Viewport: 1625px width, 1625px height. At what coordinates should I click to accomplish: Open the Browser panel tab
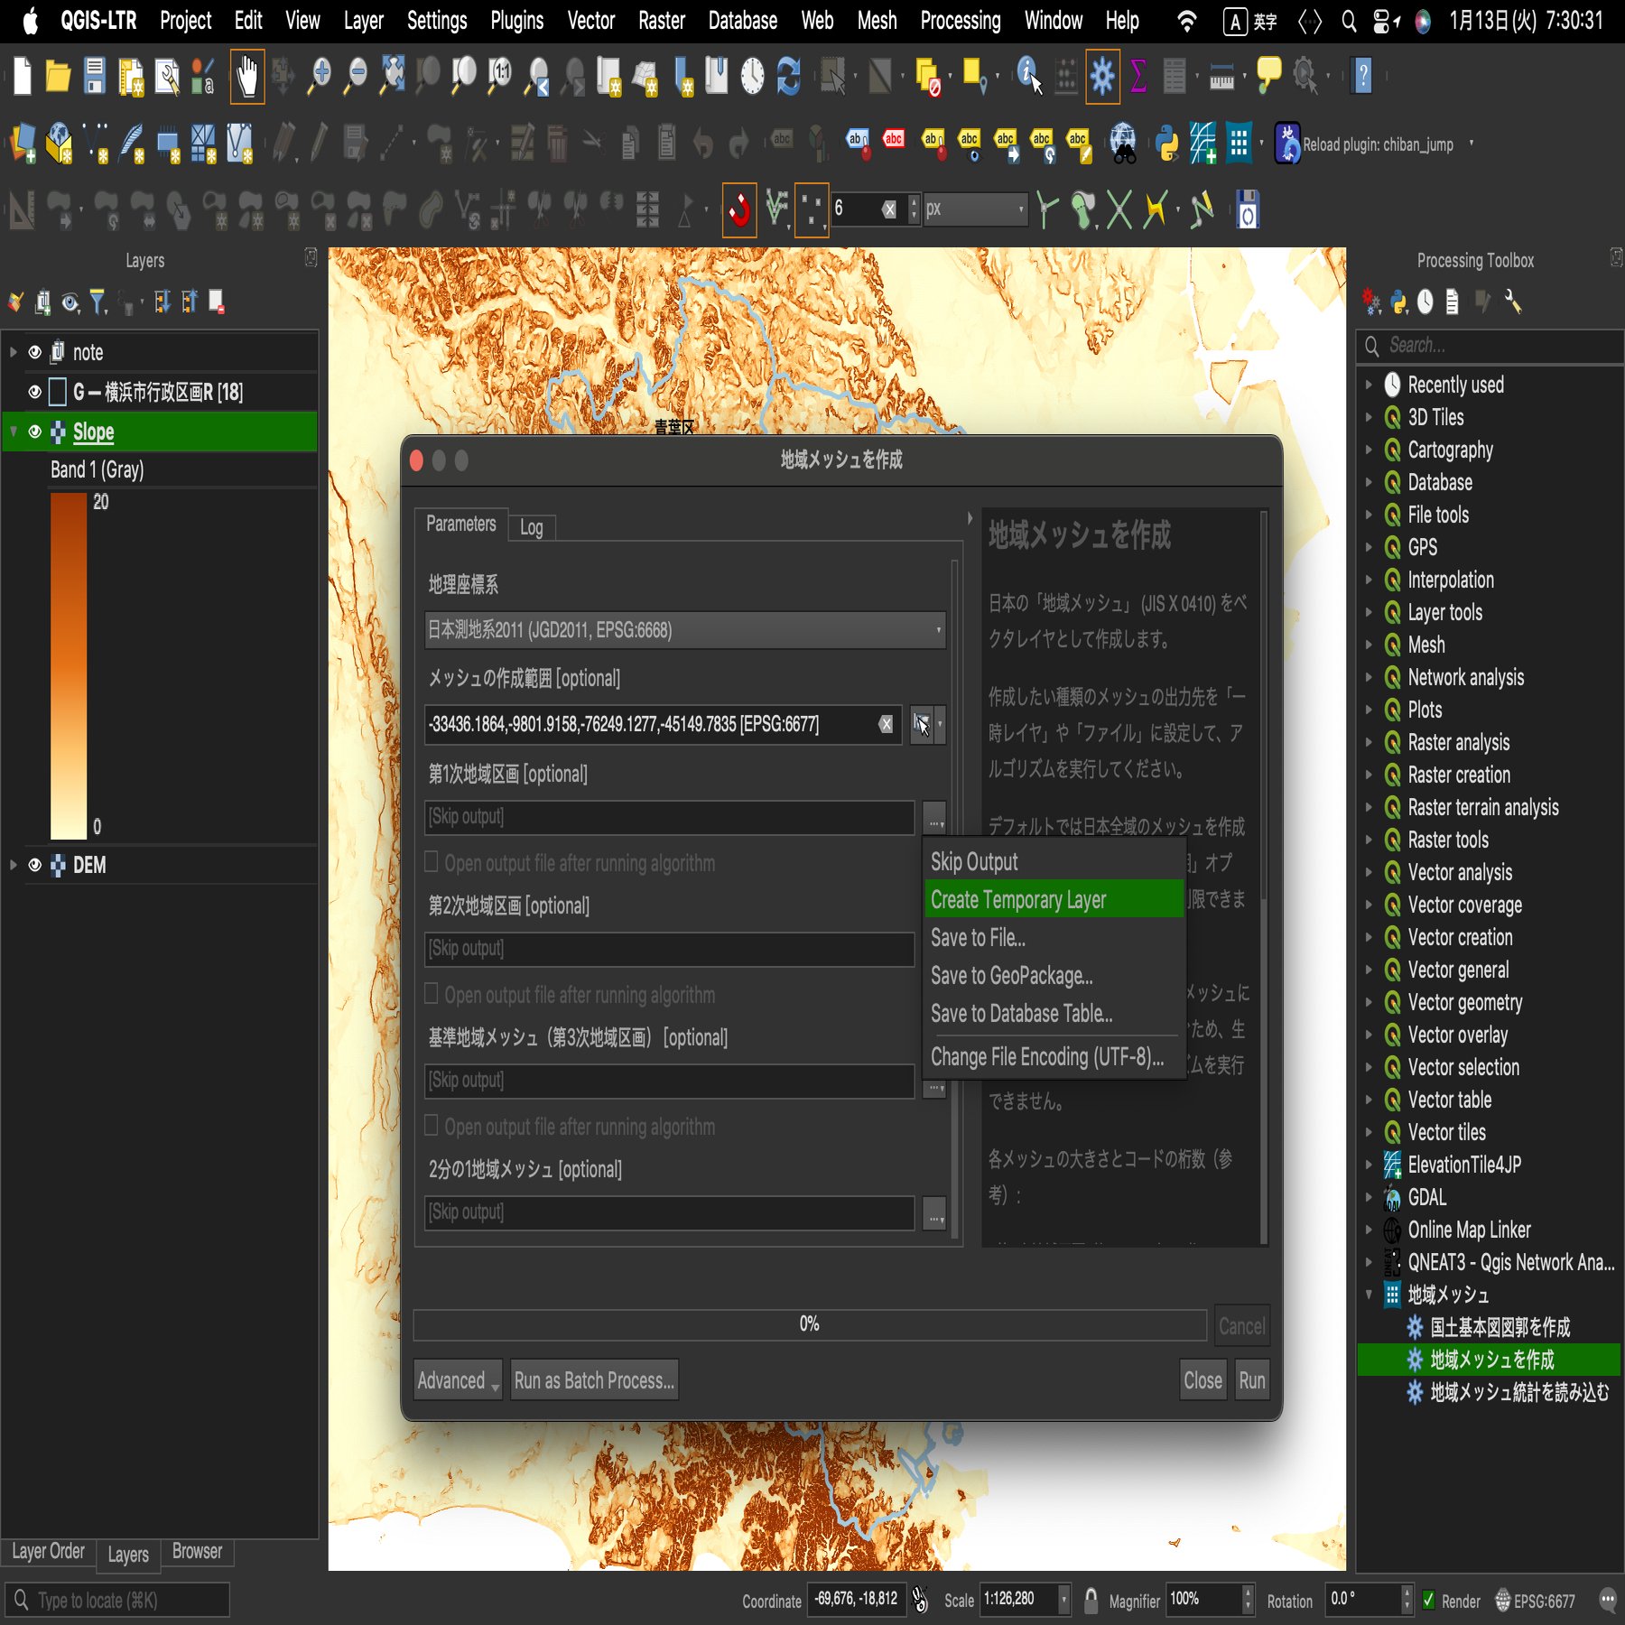197,1551
